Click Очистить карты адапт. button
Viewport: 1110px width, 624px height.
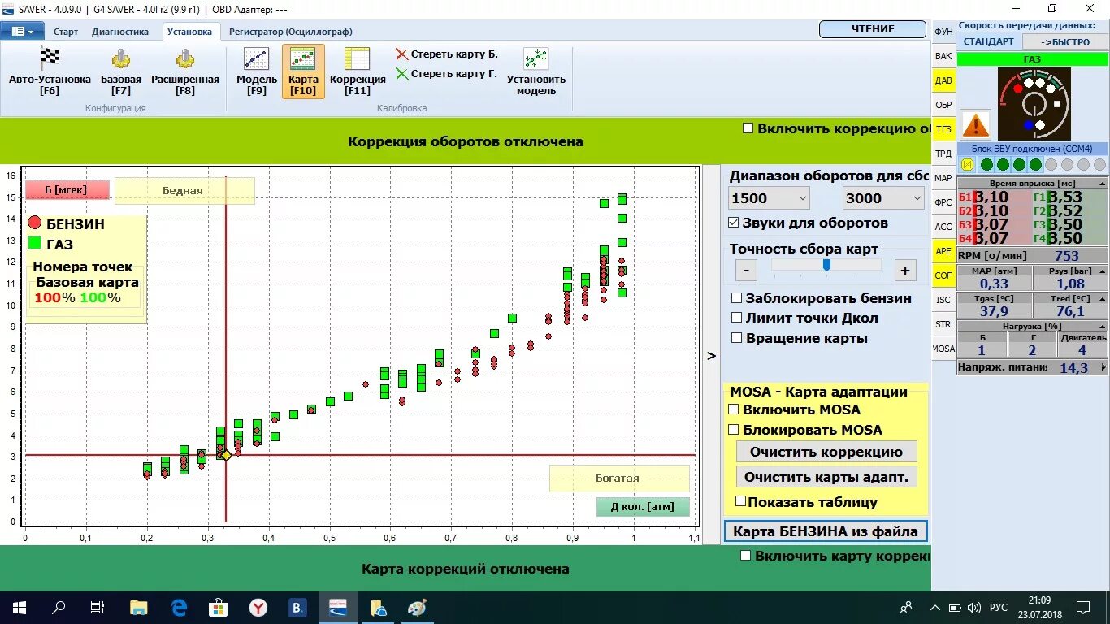(x=826, y=477)
